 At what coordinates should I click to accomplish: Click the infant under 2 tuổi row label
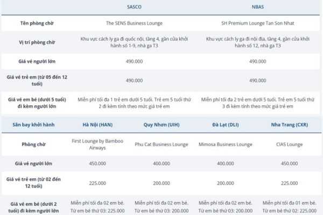tap(37, 207)
